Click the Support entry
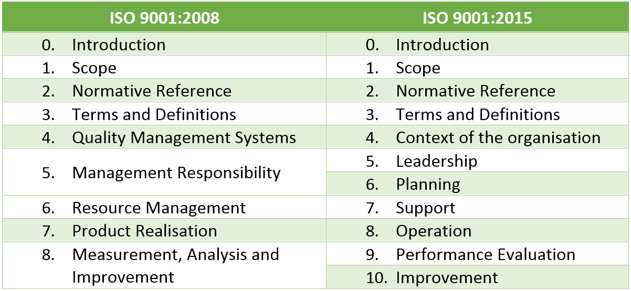Viewport: 631px width, 291px height. pyautogui.click(x=478, y=208)
